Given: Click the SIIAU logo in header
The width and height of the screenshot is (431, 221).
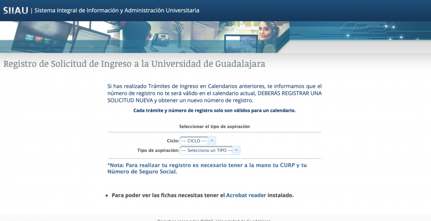Looking at the screenshot, I should pos(16,10).
